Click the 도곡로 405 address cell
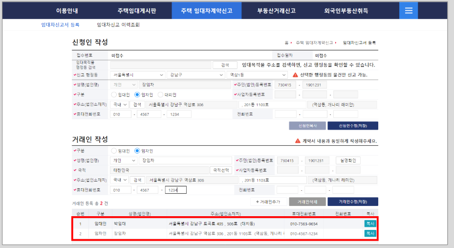This screenshot has width=454, height=248. [212, 224]
